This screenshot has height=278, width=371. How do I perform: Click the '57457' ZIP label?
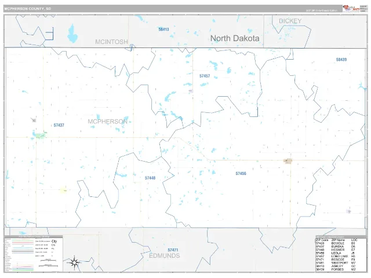point(205,76)
